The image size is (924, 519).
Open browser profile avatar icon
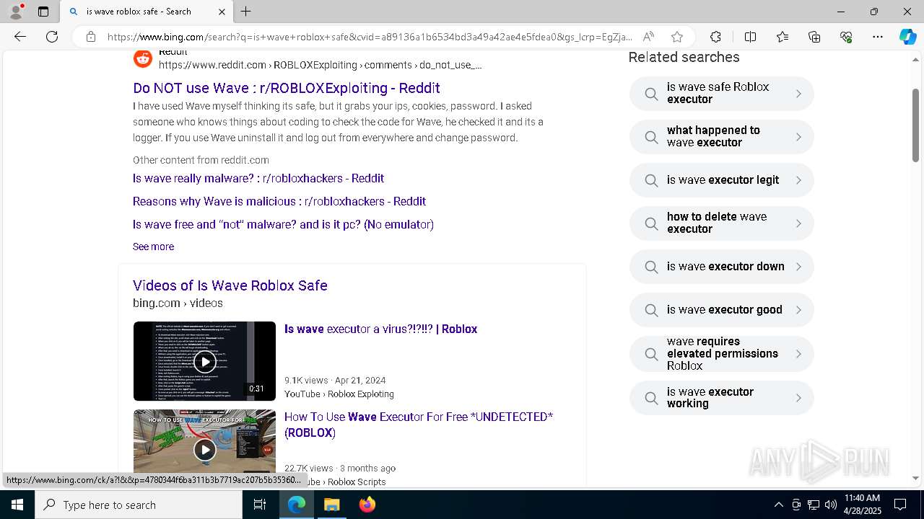[16, 12]
